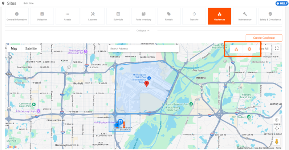Click the Sites location pin icon
The image size is (289, 150).
tap(3, 3)
